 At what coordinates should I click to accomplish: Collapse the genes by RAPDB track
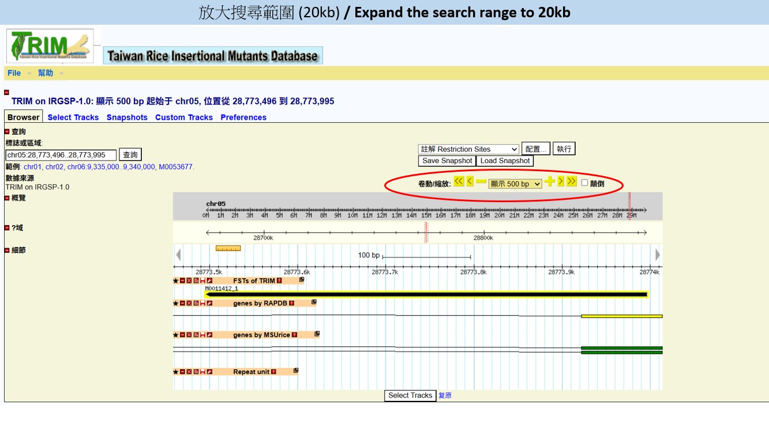[x=183, y=303]
